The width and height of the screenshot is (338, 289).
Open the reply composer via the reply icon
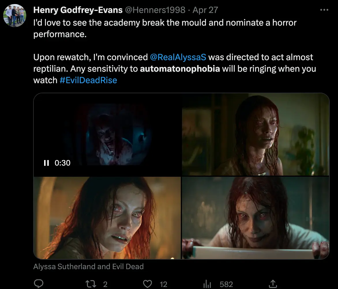tap(39, 284)
